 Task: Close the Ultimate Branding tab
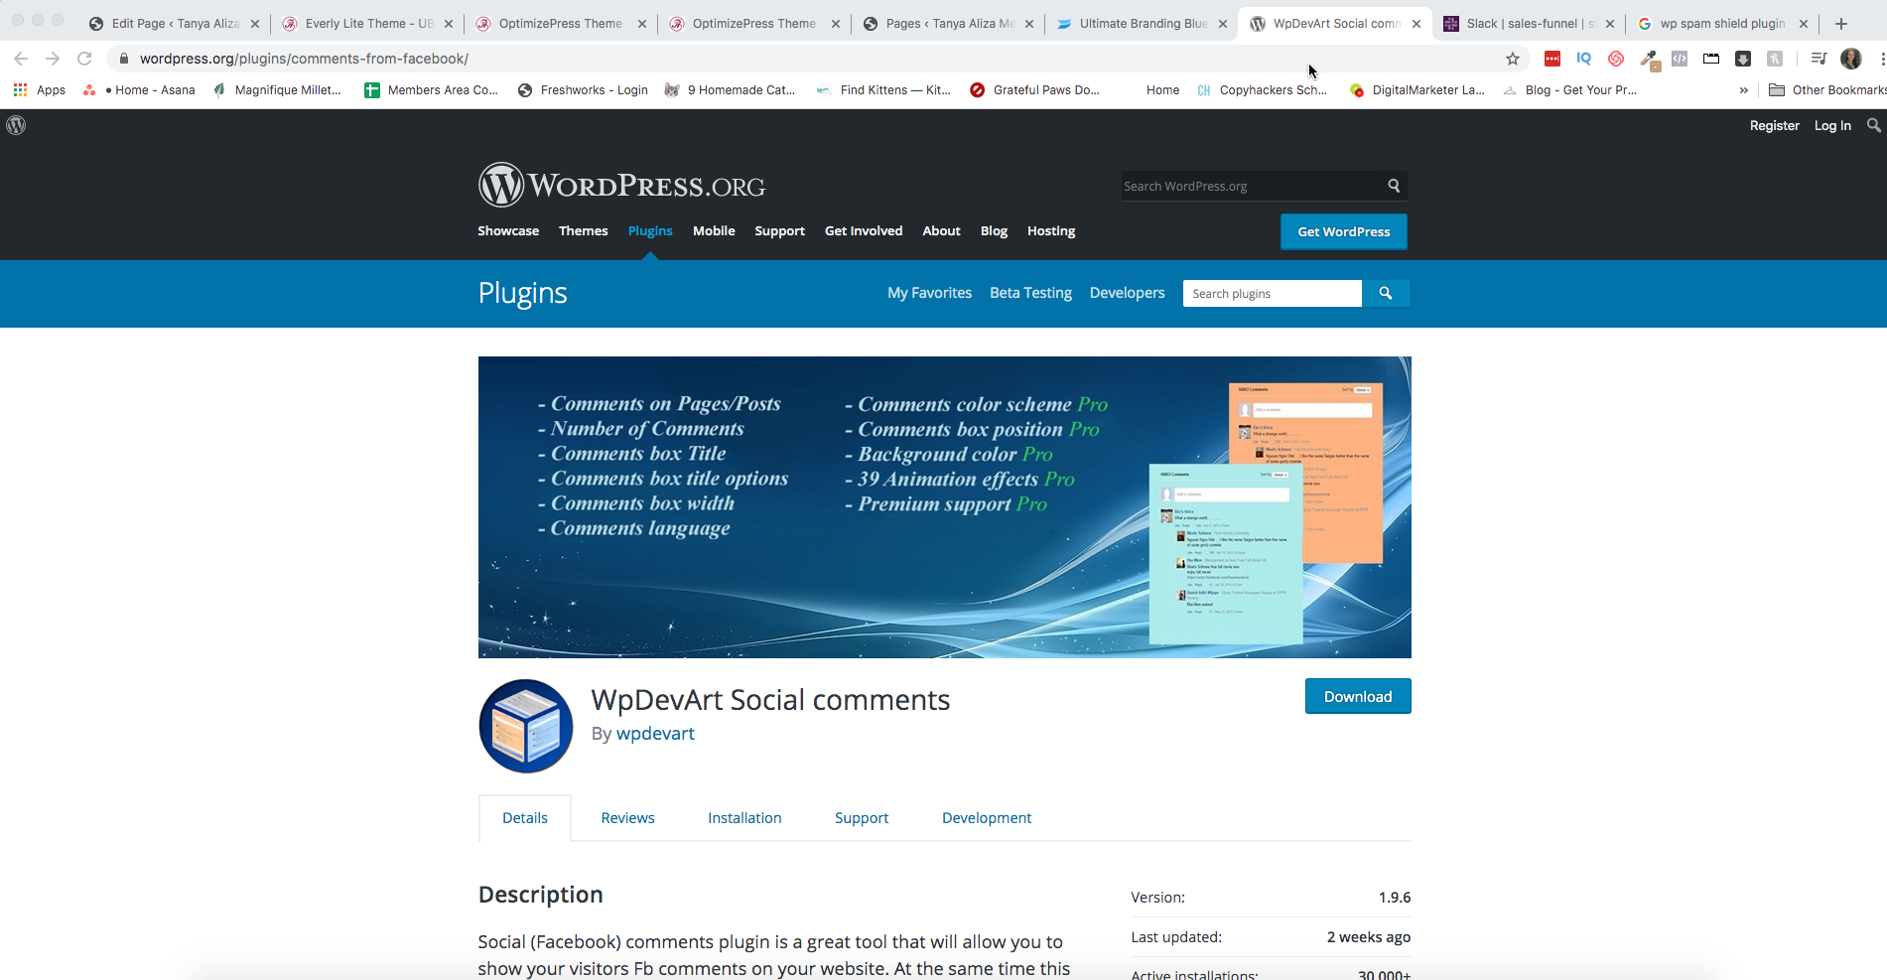click(x=1222, y=24)
